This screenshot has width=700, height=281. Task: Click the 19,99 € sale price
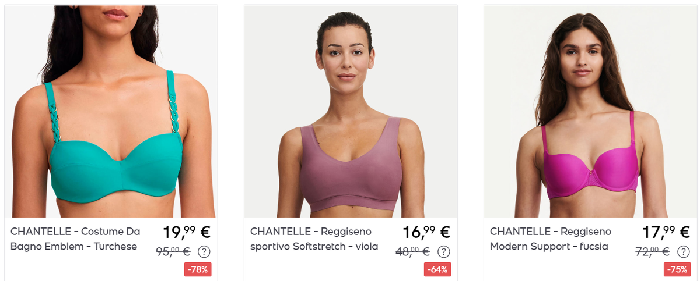coord(187,232)
